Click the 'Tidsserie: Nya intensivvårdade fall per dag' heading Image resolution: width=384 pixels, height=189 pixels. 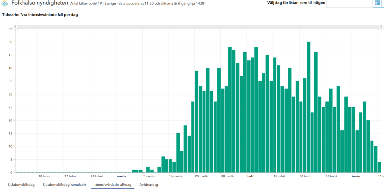40,15
